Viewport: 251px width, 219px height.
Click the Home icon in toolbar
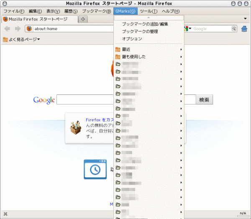(245, 29)
